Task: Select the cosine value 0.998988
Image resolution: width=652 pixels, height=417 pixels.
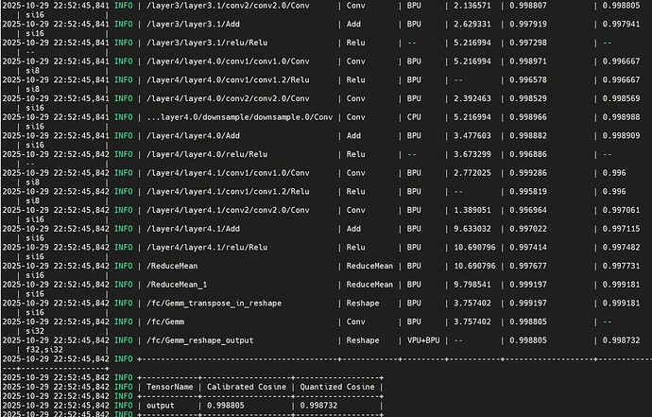Action: point(621,117)
